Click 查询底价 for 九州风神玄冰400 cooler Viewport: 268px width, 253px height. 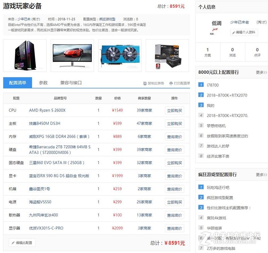[x=175, y=215]
